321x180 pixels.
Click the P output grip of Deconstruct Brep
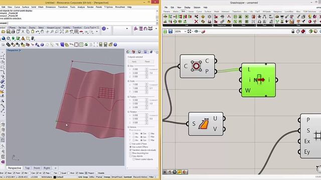coord(215,71)
